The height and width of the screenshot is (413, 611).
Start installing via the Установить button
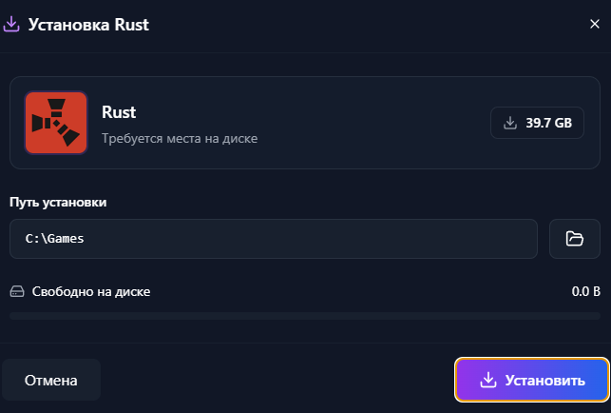[x=532, y=380]
